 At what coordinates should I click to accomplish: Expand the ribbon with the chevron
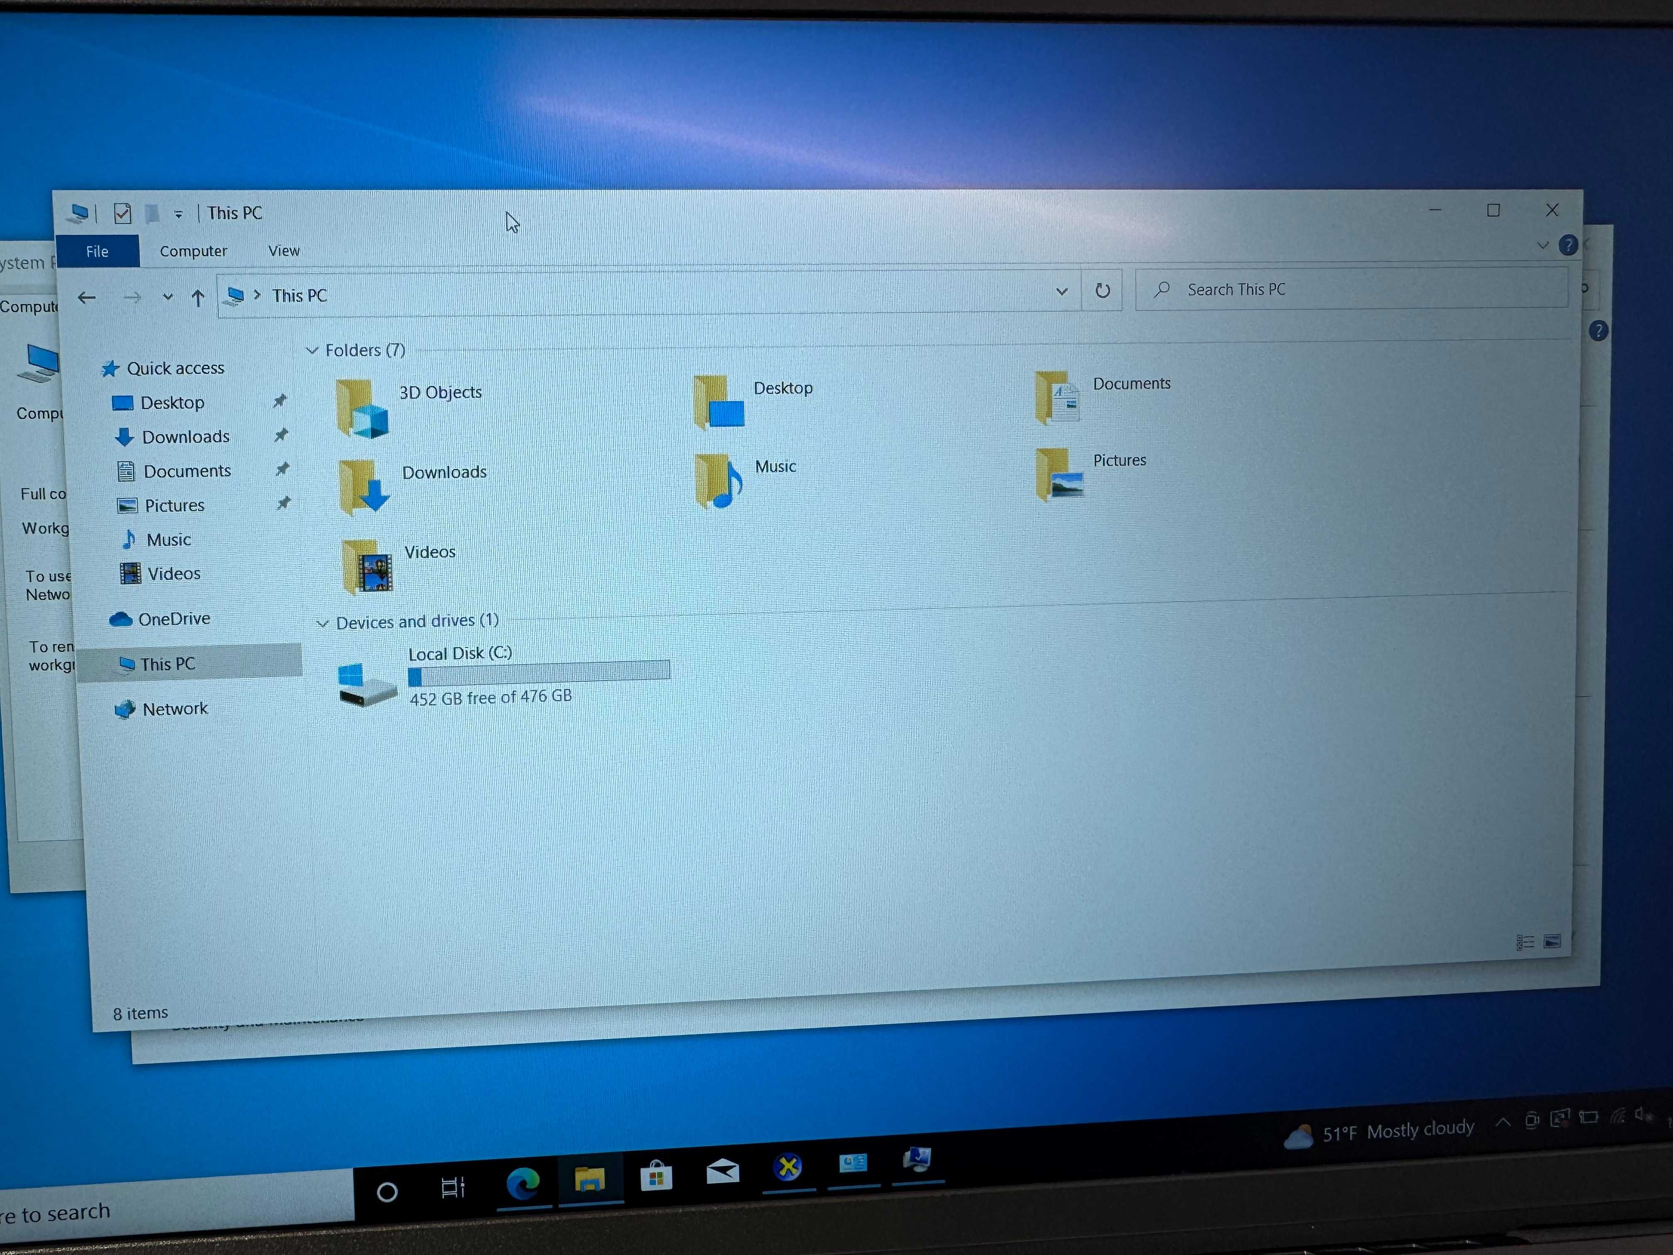1543,246
